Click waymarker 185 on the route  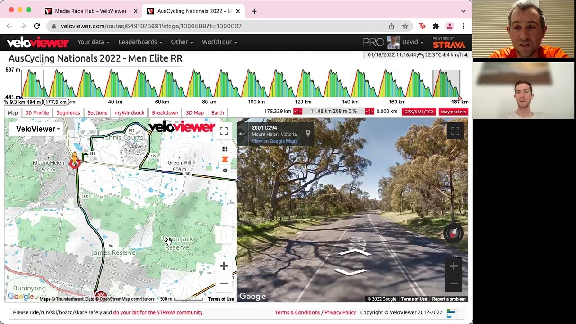(85, 197)
